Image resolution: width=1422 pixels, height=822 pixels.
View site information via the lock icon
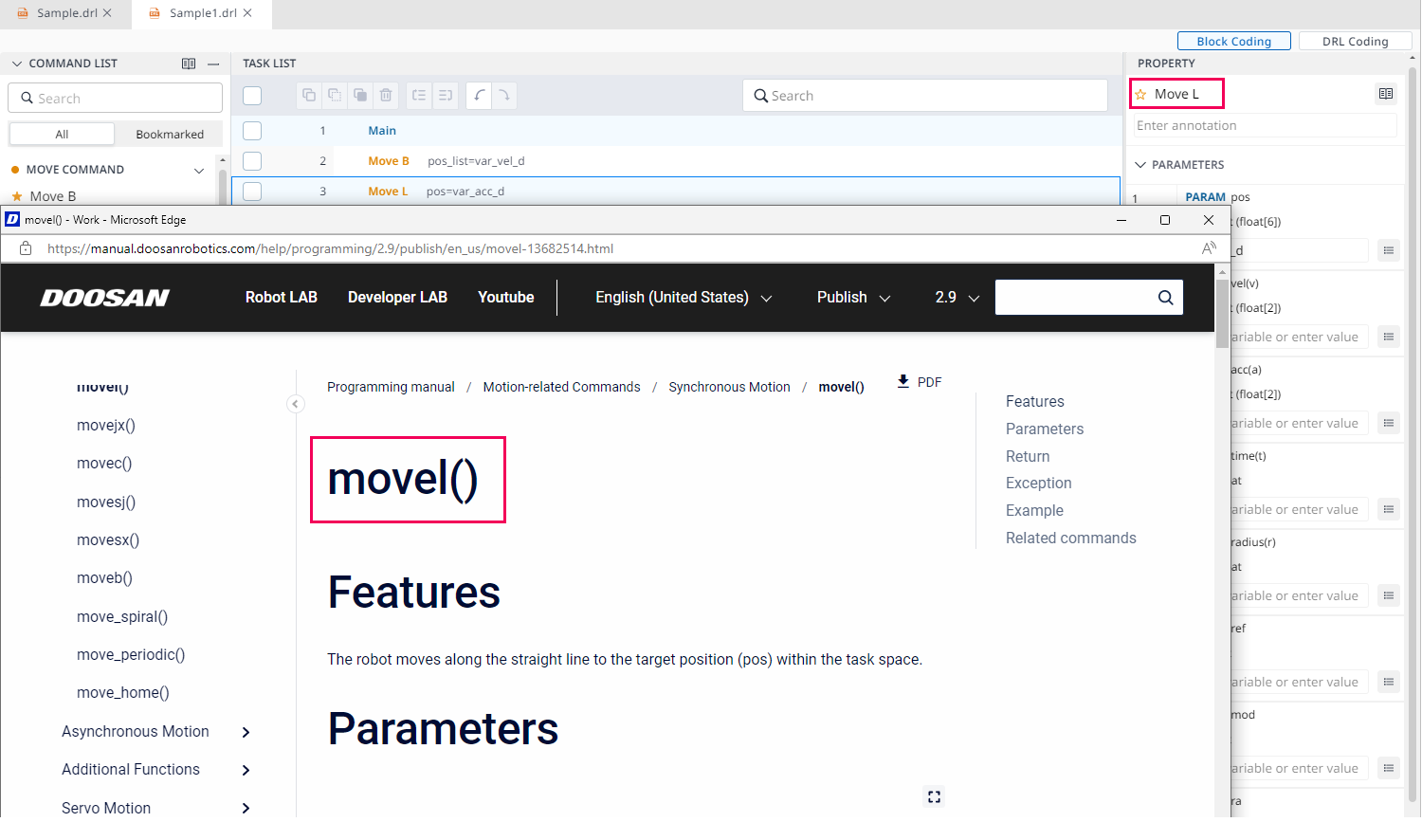coord(26,248)
